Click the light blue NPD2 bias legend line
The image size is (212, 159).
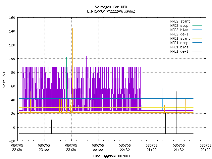197,29
